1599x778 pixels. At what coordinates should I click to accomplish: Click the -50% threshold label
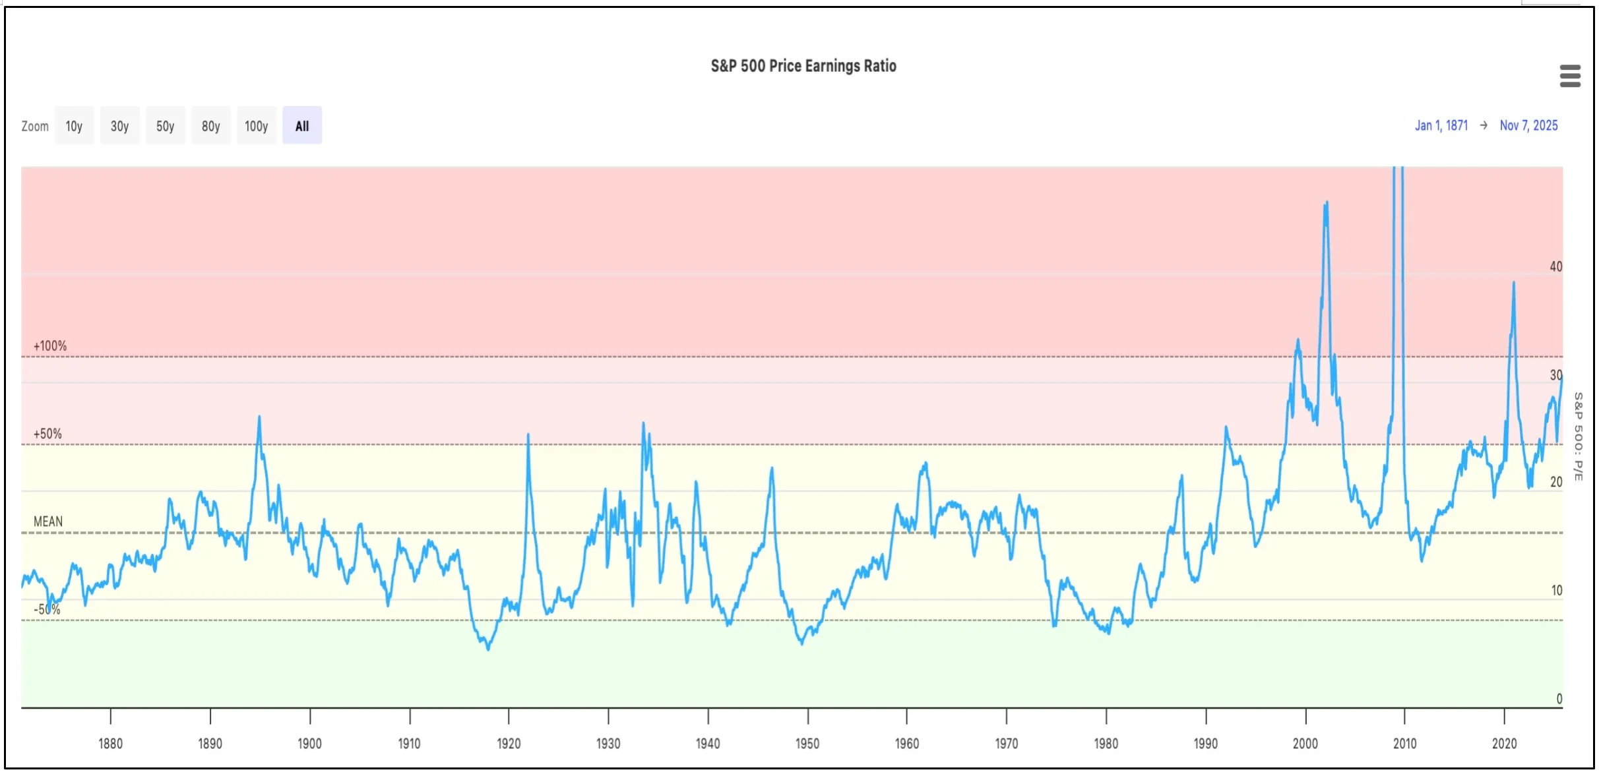pos(47,609)
